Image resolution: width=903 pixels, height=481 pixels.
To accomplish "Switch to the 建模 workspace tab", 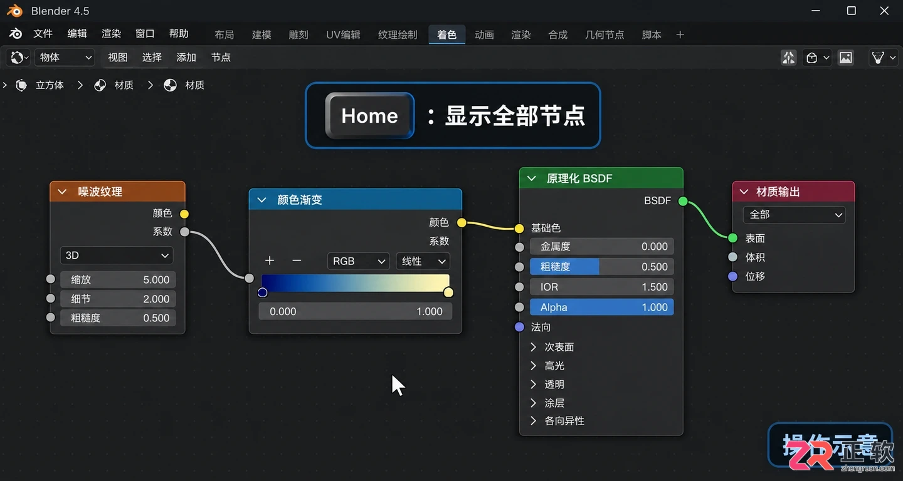I will click(261, 35).
